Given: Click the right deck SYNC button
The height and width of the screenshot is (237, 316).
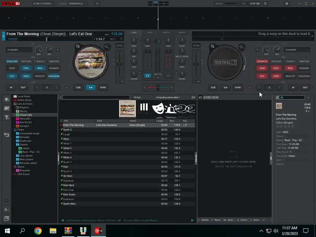Looking at the screenshot, I should point(238,87).
